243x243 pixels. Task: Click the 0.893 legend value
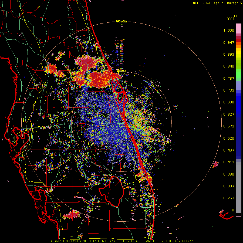coord(229,54)
